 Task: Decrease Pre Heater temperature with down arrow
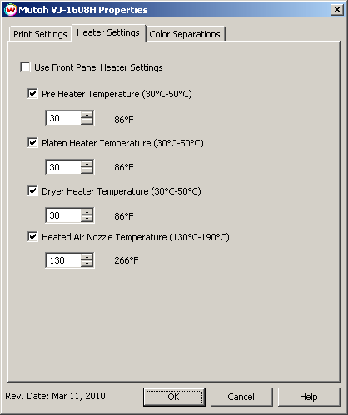pos(87,121)
